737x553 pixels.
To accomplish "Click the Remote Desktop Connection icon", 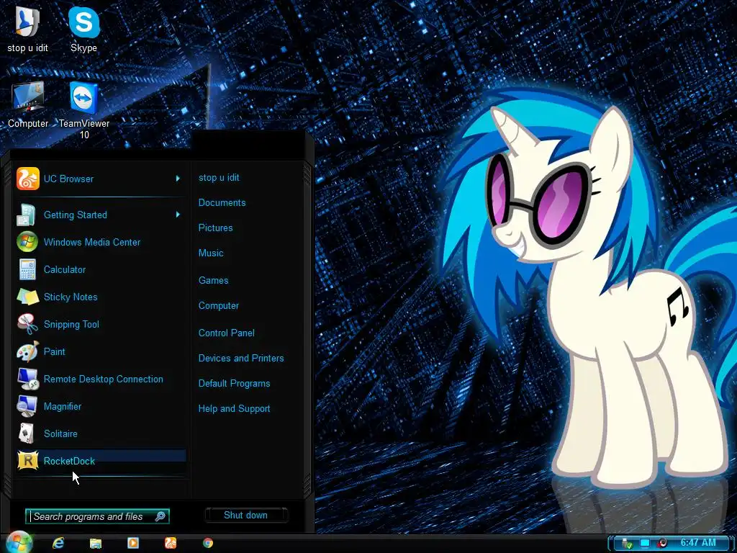I will pyautogui.click(x=28, y=379).
